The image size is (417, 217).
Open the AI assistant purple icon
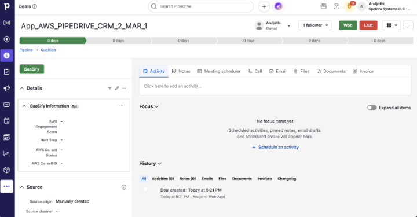tap(278, 6)
